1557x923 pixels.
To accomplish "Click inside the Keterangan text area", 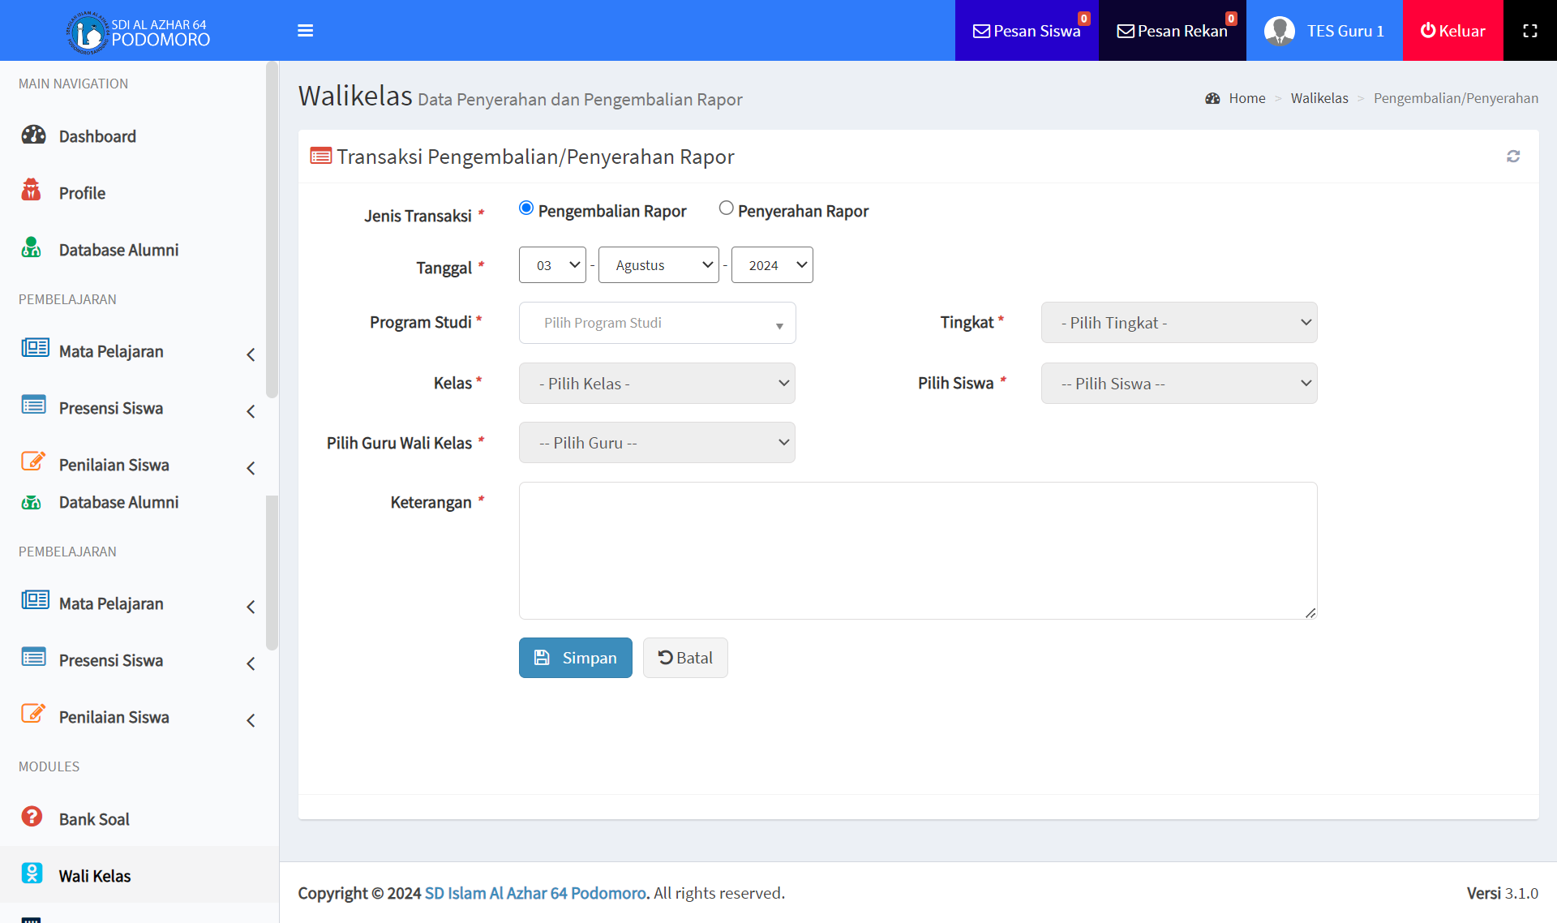I will coord(917,551).
